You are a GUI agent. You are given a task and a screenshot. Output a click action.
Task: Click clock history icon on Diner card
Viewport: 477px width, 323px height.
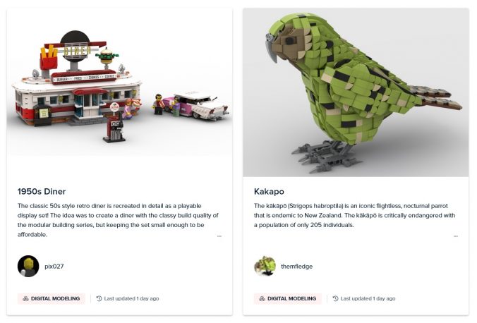point(99,298)
